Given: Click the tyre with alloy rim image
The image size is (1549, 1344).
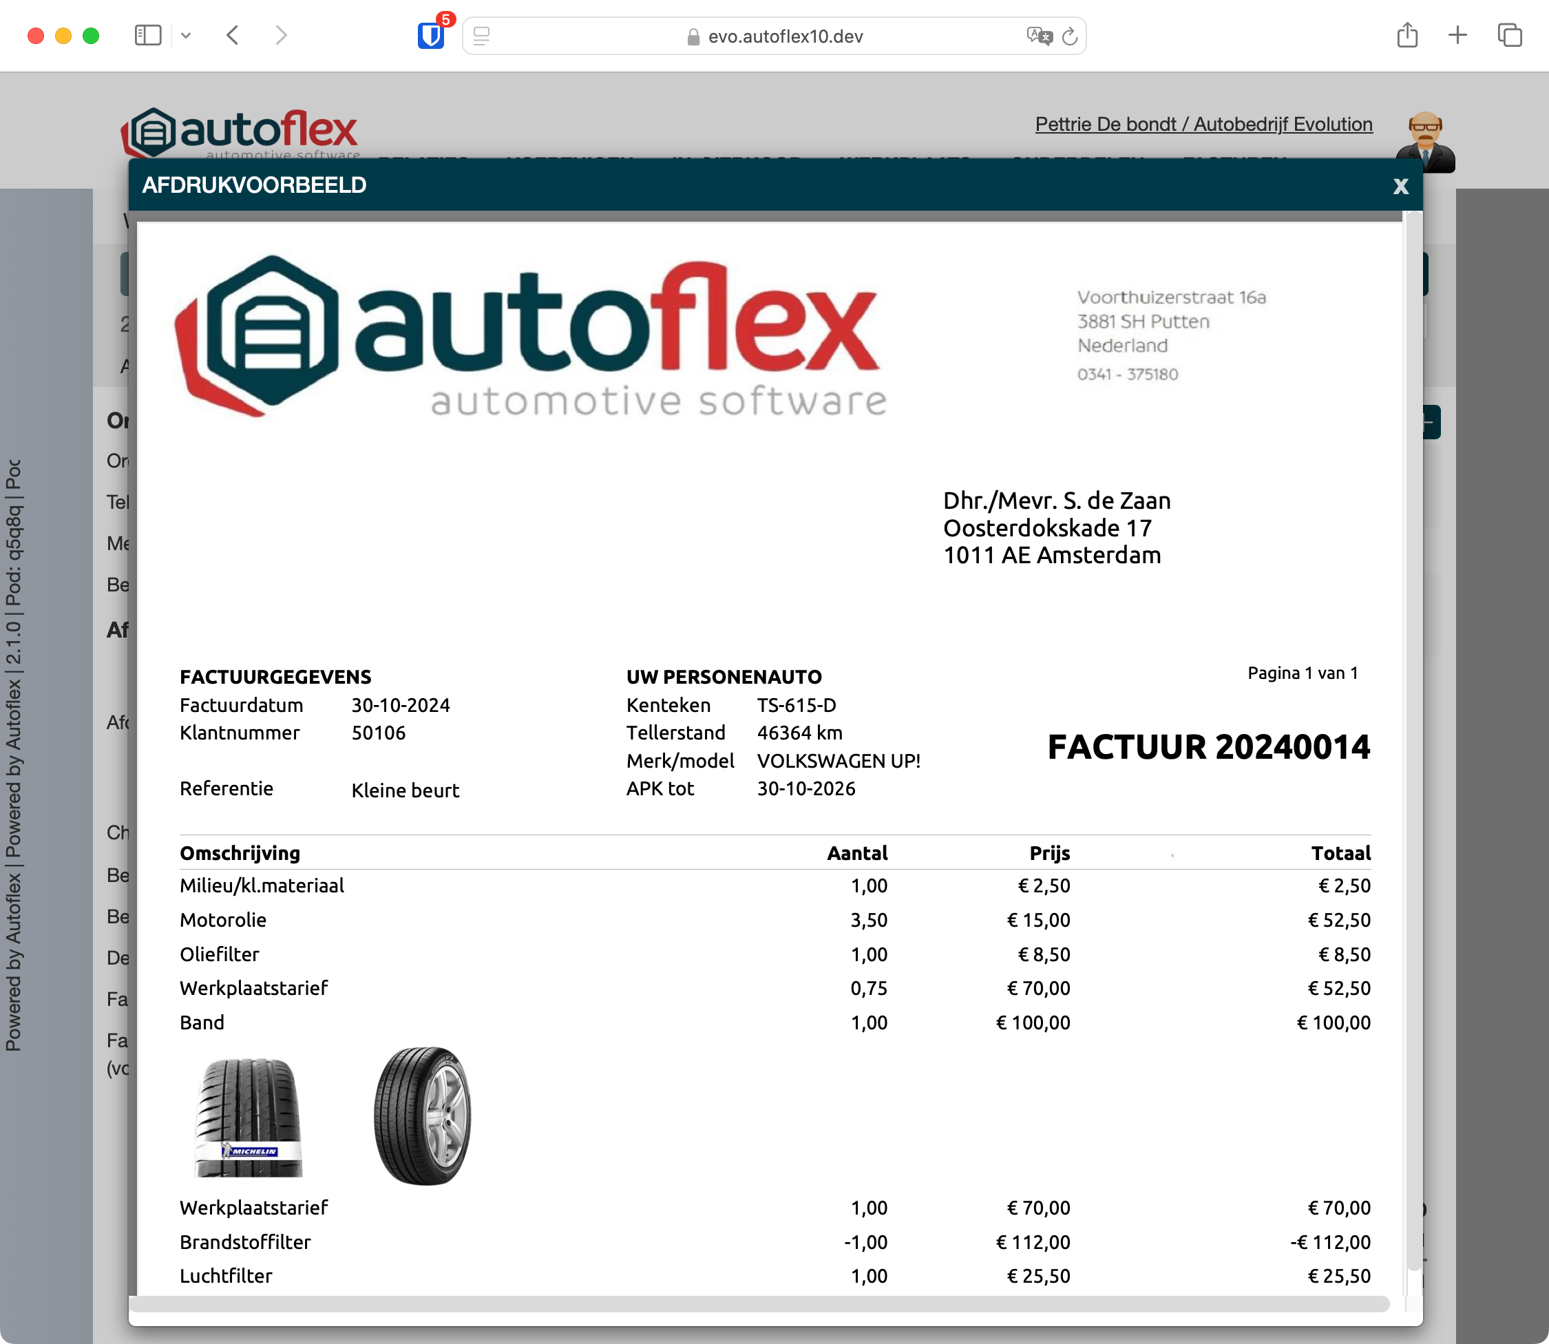Looking at the screenshot, I should (423, 1115).
